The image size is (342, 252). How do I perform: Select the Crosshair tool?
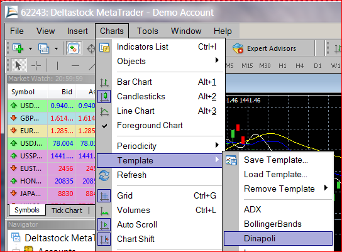tap(36, 65)
